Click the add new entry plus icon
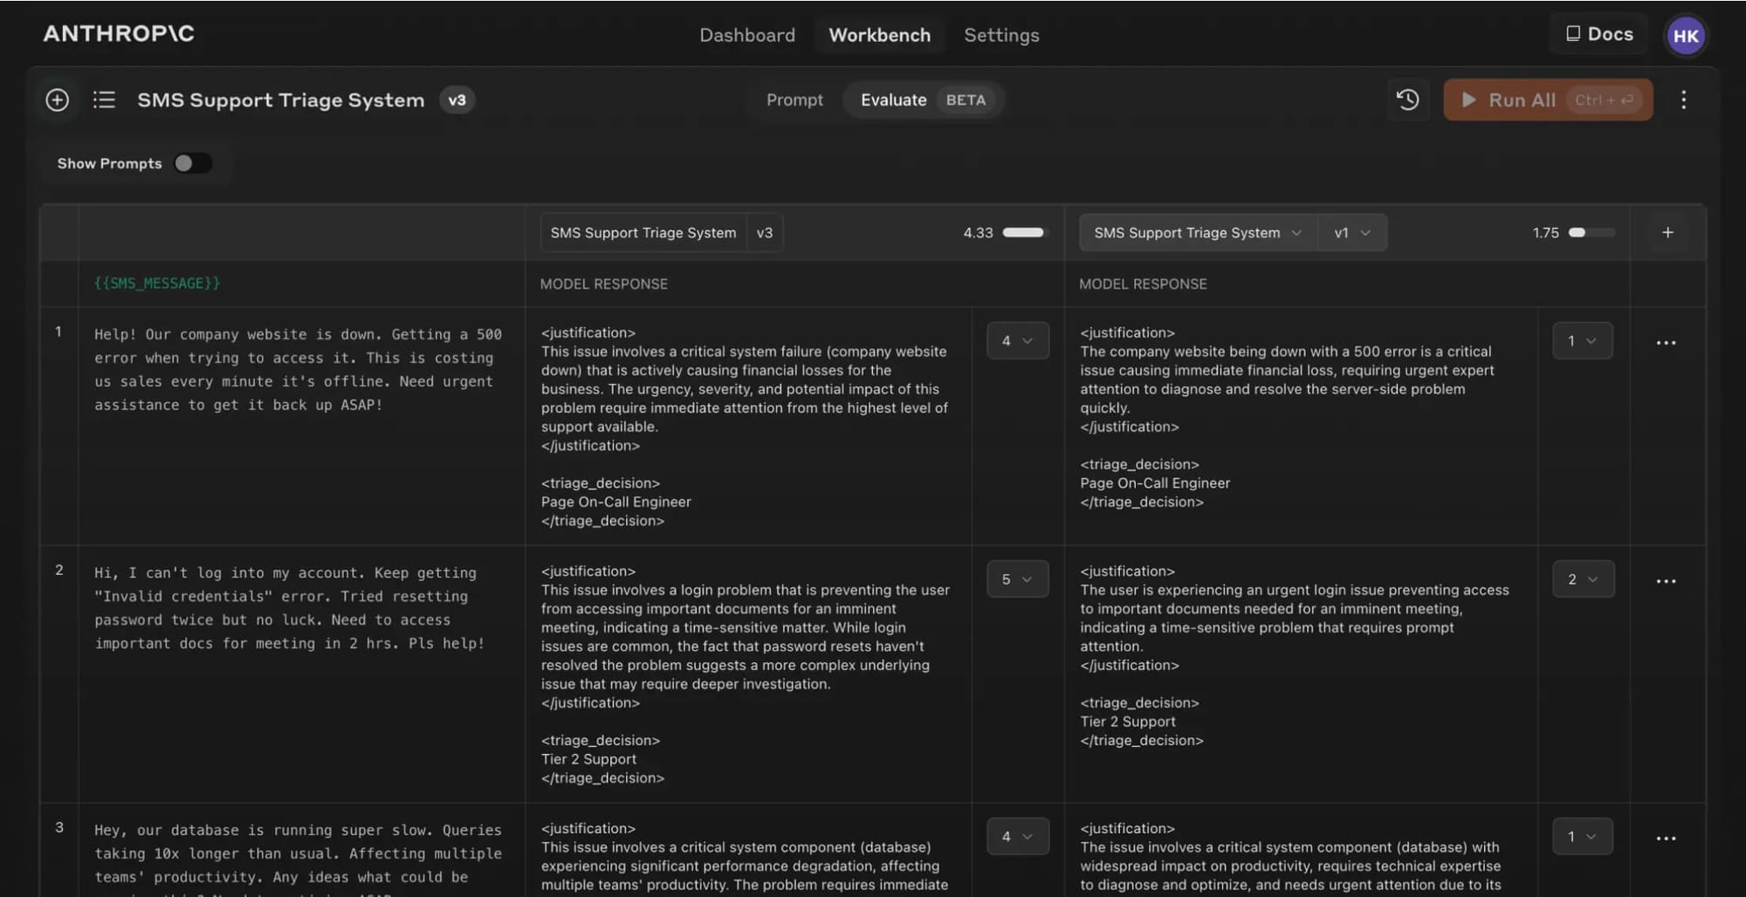 58,99
